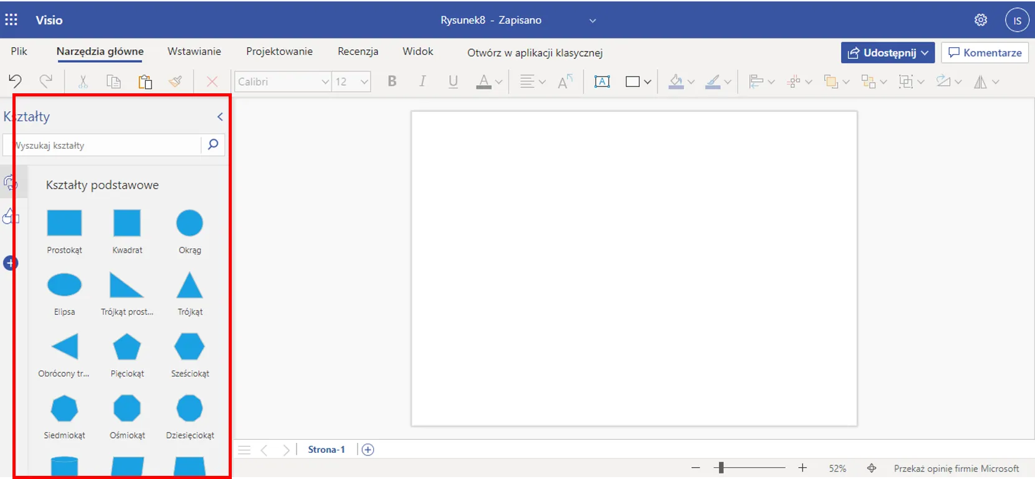Click the fit page to window icon
Viewport: 1035px width, 479px height.
872,468
